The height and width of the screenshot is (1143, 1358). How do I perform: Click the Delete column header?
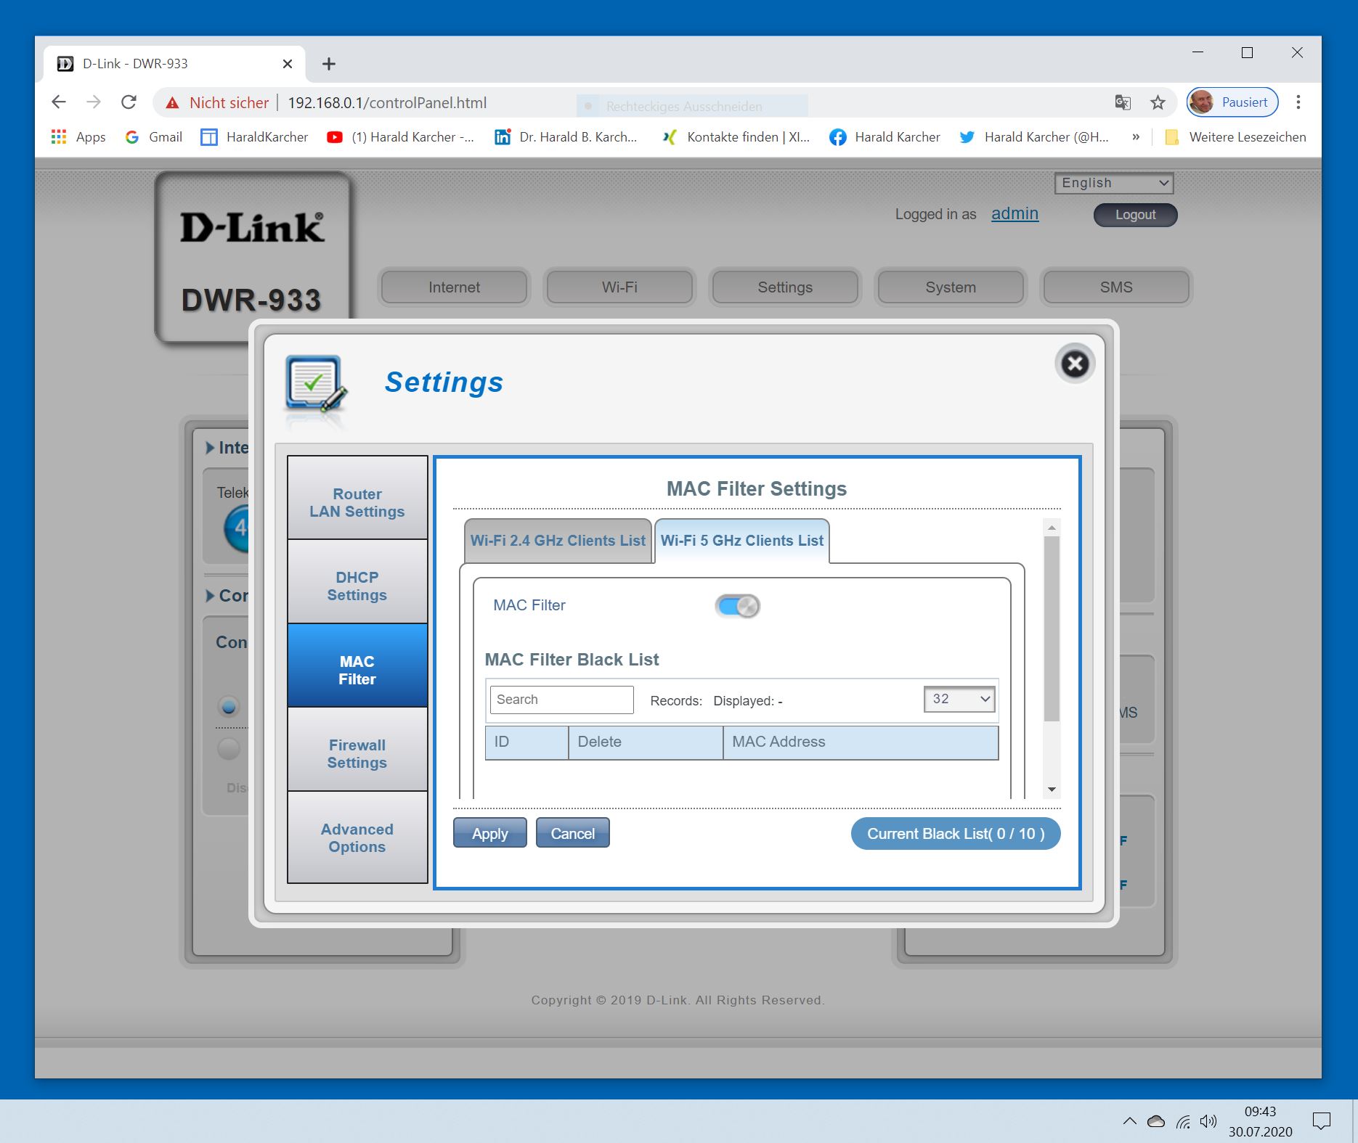646,742
